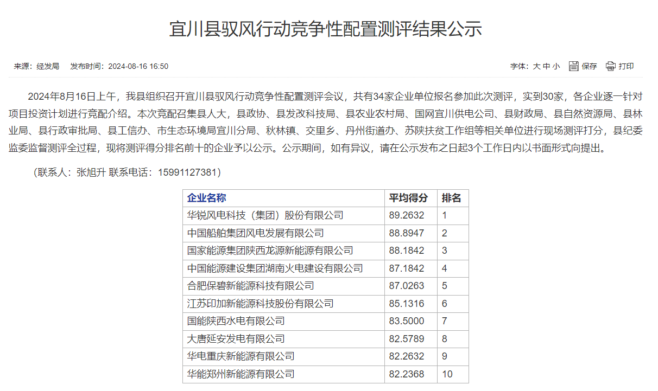Click the score 85.1316
This screenshot has height=391, width=658.
(407, 303)
